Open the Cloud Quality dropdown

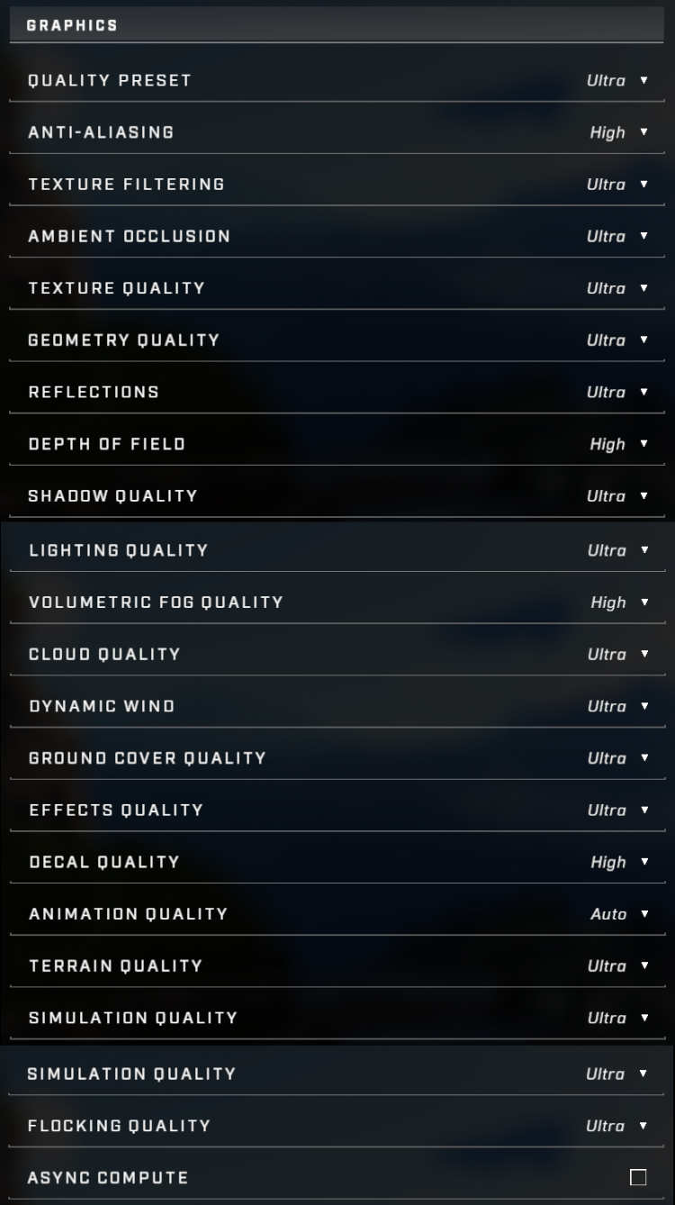(643, 654)
